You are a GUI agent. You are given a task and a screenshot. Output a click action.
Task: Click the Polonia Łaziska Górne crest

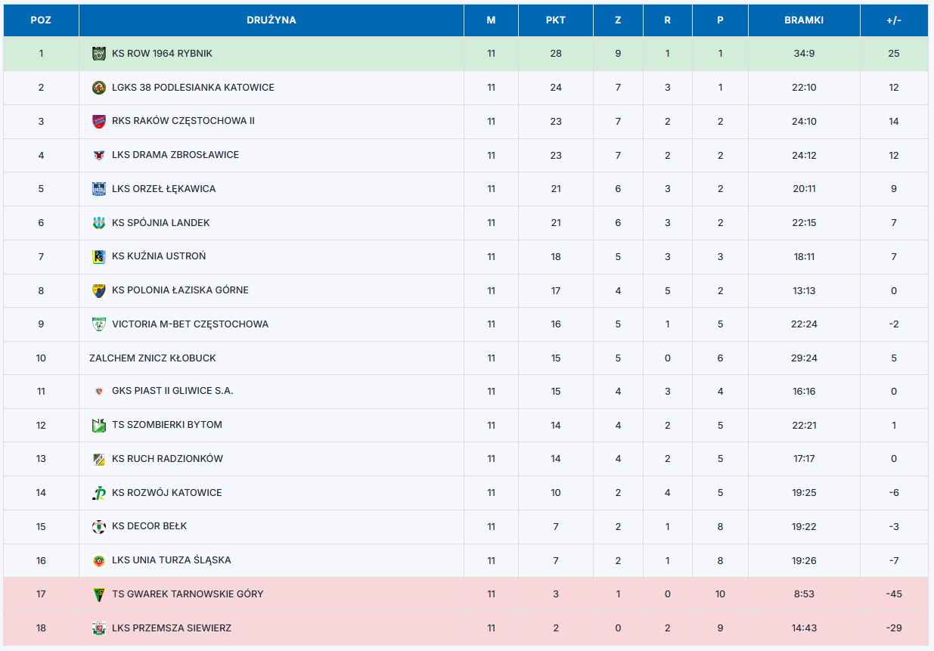tap(98, 290)
